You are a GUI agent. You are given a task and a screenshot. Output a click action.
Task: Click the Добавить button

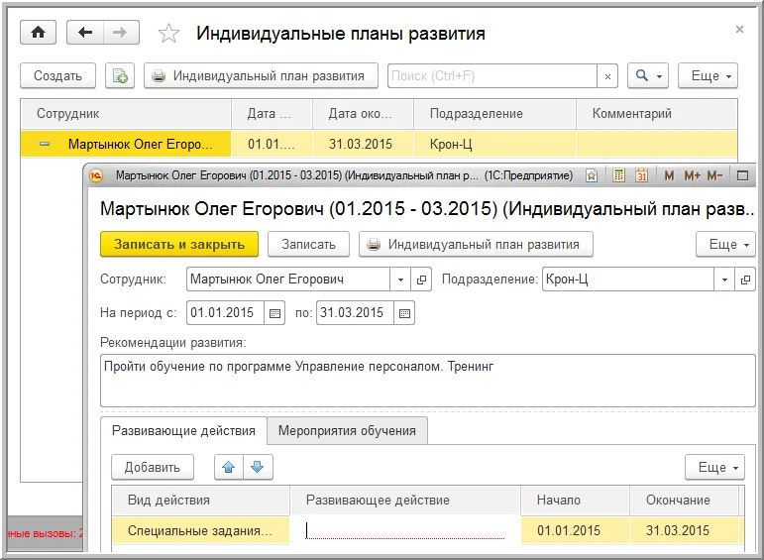tap(152, 467)
